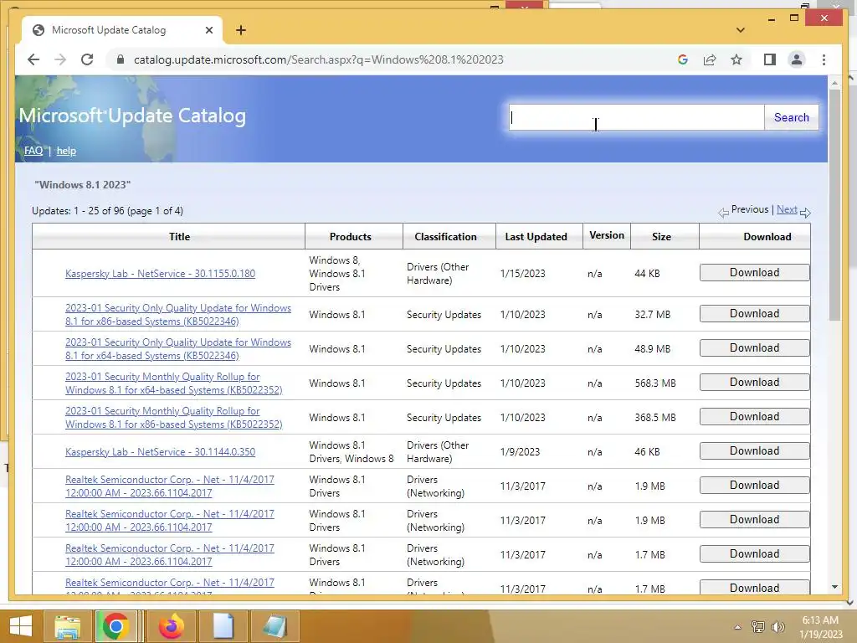
Task: View site security lock info
Action: pyautogui.click(x=121, y=59)
